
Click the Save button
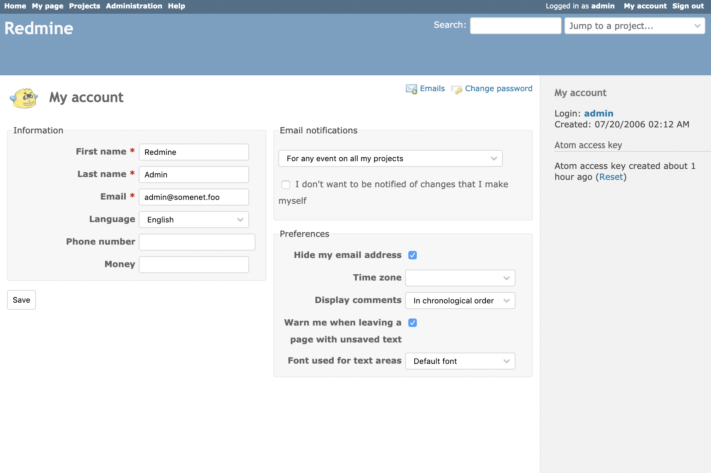(21, 300)
